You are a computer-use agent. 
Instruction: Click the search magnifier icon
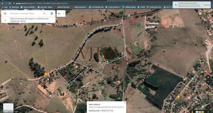[x=44, y=13]
